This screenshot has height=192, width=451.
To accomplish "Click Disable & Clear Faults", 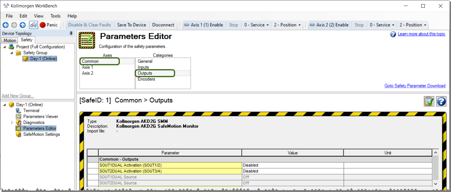I will 89,25.
